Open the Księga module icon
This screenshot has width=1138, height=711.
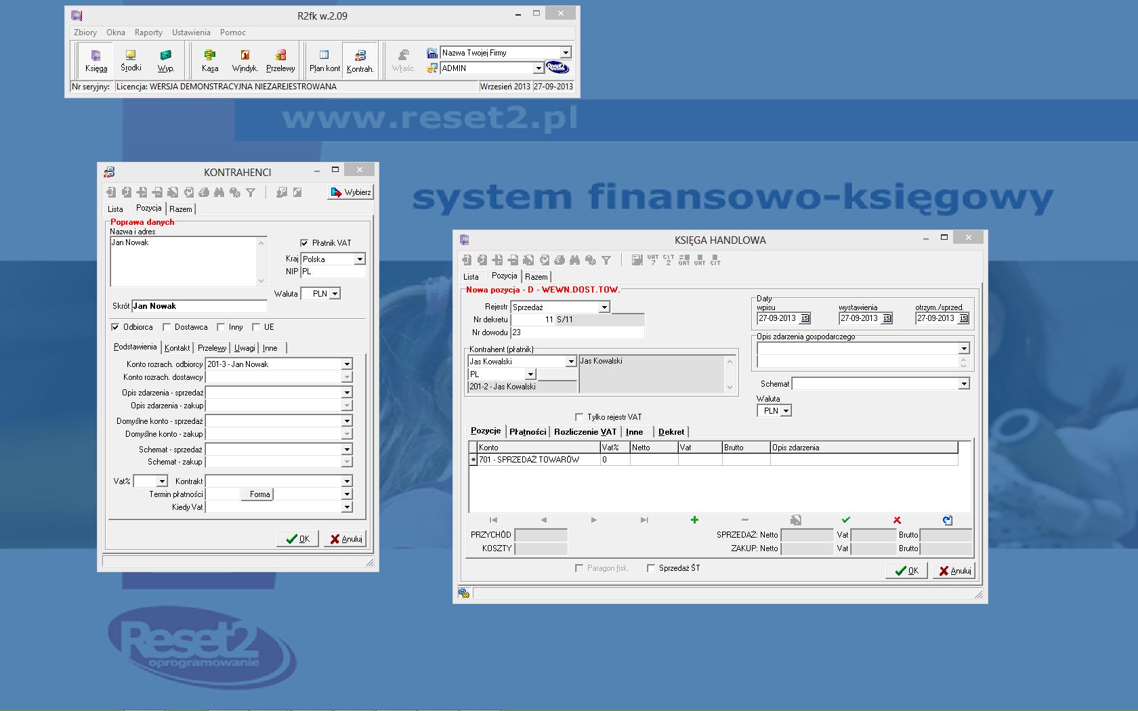[x=96, y=60]
